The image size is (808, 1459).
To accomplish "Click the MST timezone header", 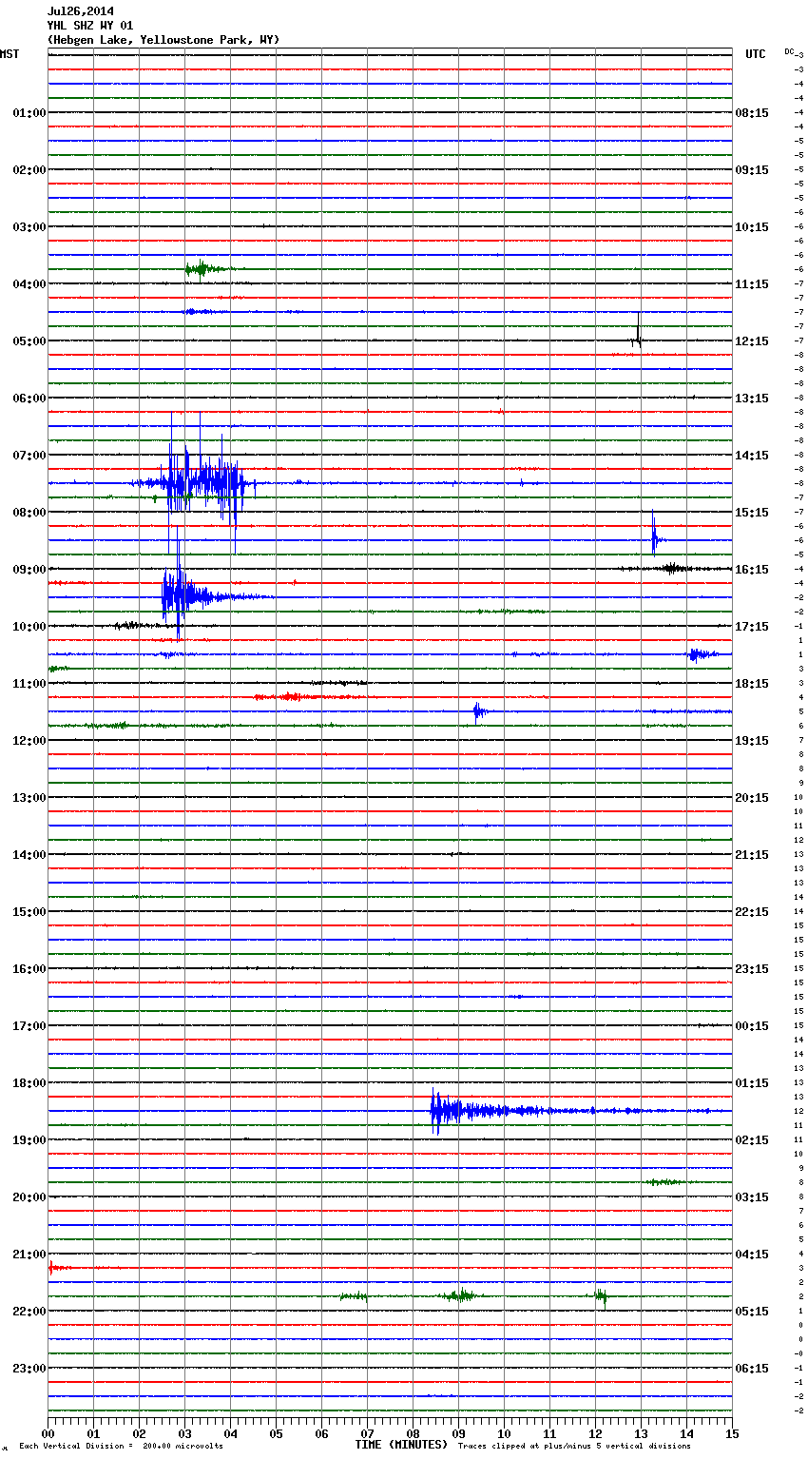I will tap(10, 54).
